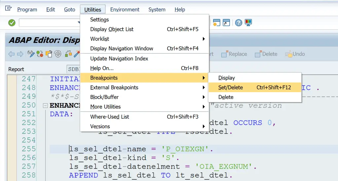
Task: Collapse the ENHANCEMENT block at line 250
Action: 45,105
